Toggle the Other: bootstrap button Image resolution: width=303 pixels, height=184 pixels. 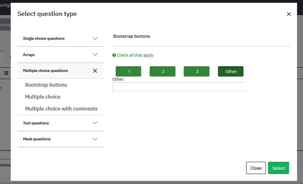point(231,72)
